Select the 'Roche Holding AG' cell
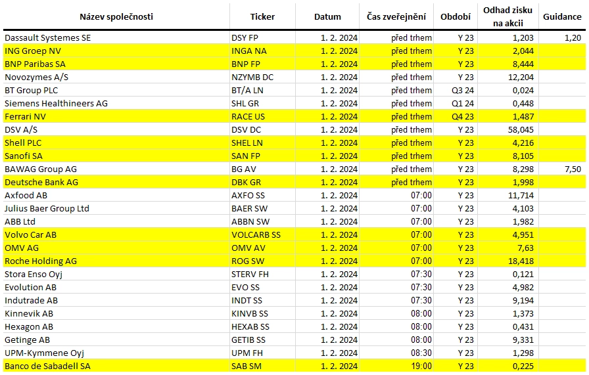 (116, 261)
